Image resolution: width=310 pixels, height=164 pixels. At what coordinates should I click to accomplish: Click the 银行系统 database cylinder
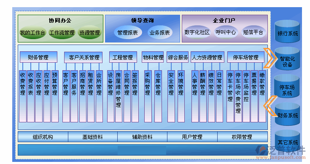click(287, 32)
